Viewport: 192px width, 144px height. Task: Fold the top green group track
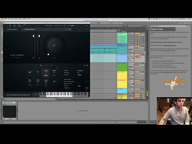tap(118, 34)
